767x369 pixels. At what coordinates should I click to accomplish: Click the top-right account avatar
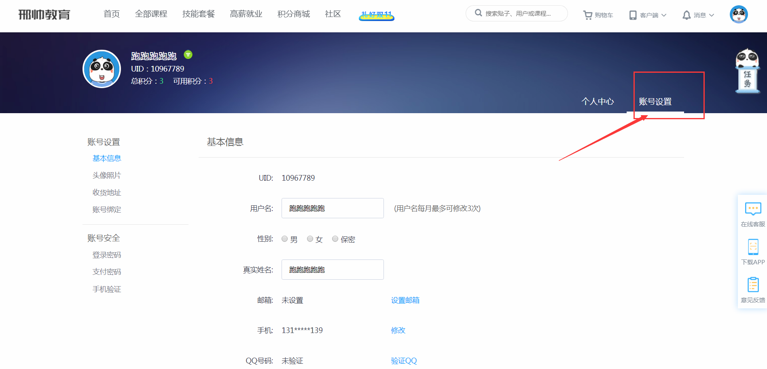[739, 14]
